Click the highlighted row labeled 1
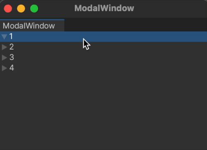207x150 pixels. click(x=103, y=37)
